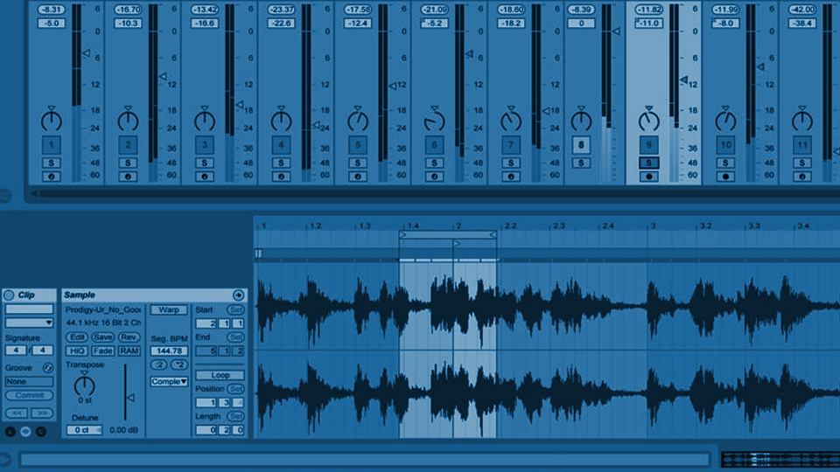Click the clip name field
This screenshot has width=840, height=472.
tap(30, 309)
